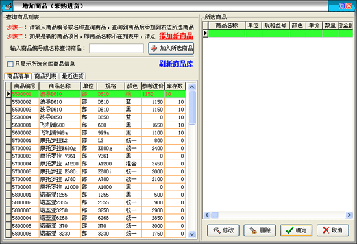Focus the product number search input field
The width and height of the screenshot is (357, 244).
pos(116,48)
